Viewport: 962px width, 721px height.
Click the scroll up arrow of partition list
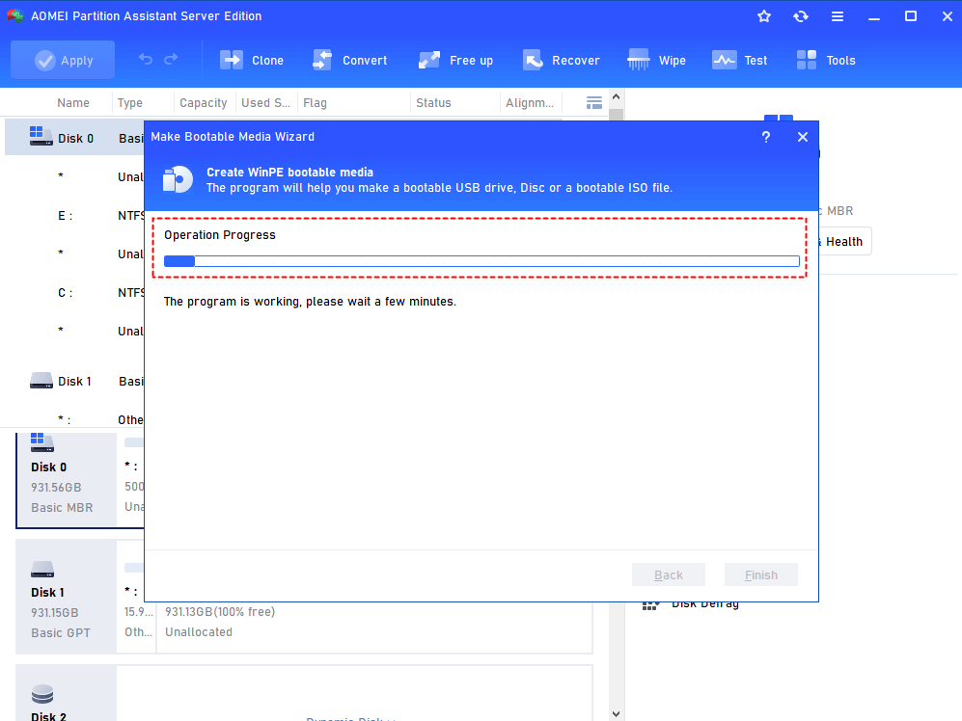tap(616, 96)
